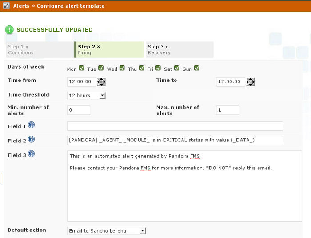Click the Alerts header icon
Viewport: 311px width, 238px height.
tap(7, 6)
